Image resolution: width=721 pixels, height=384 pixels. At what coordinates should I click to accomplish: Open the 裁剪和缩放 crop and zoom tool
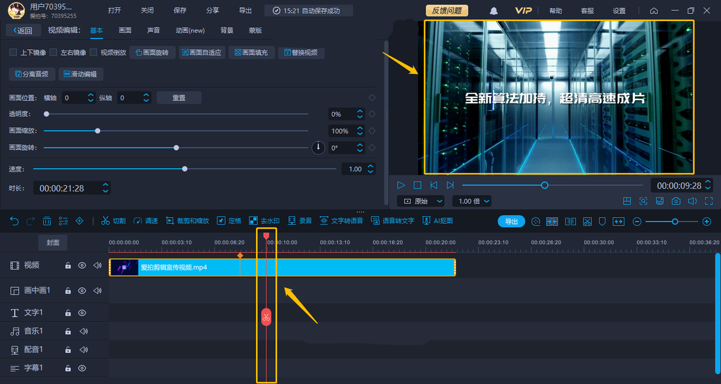click(x=187, y=221)
